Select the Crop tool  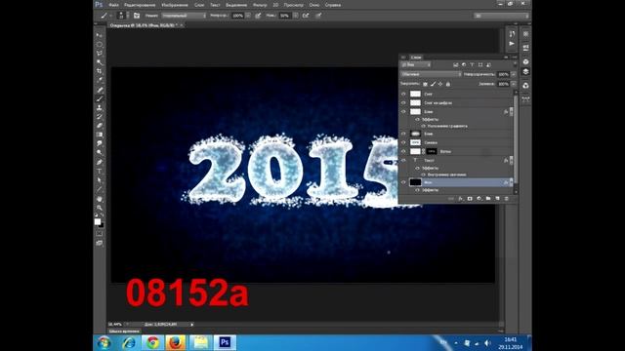tap(100, 71)
